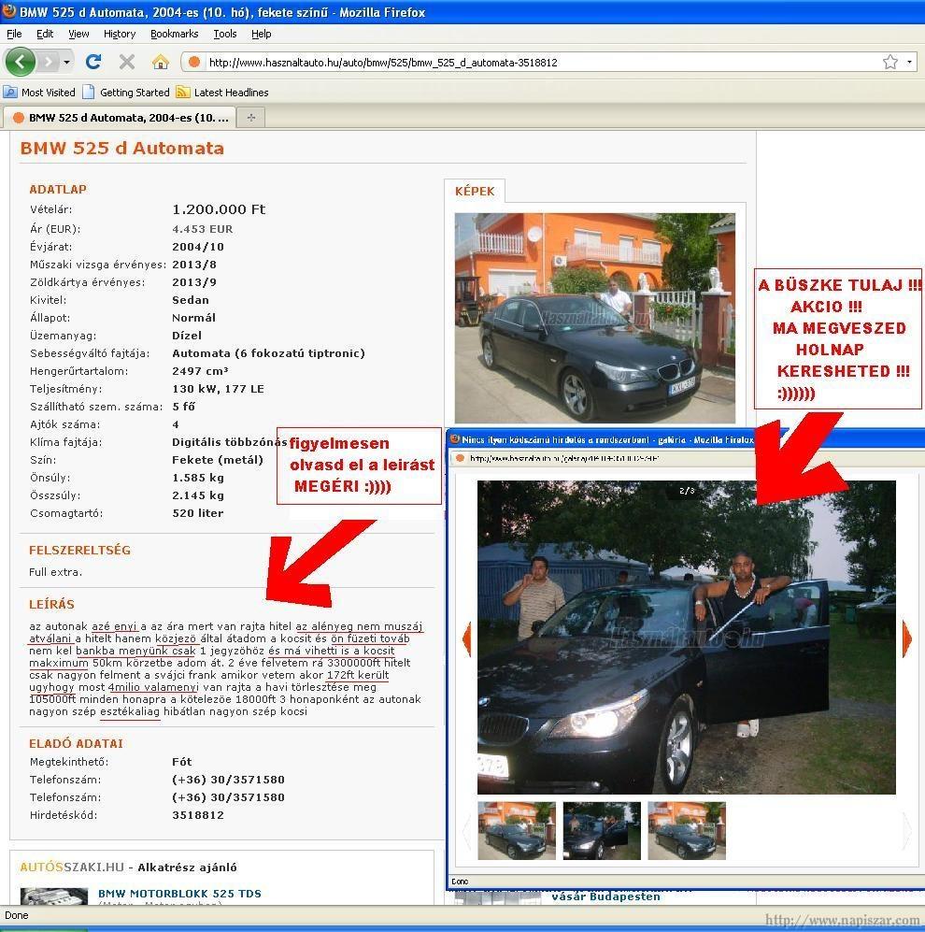
Task: Click the year value 2004/10
Action: pyautogui.click(x=198, y=247)
